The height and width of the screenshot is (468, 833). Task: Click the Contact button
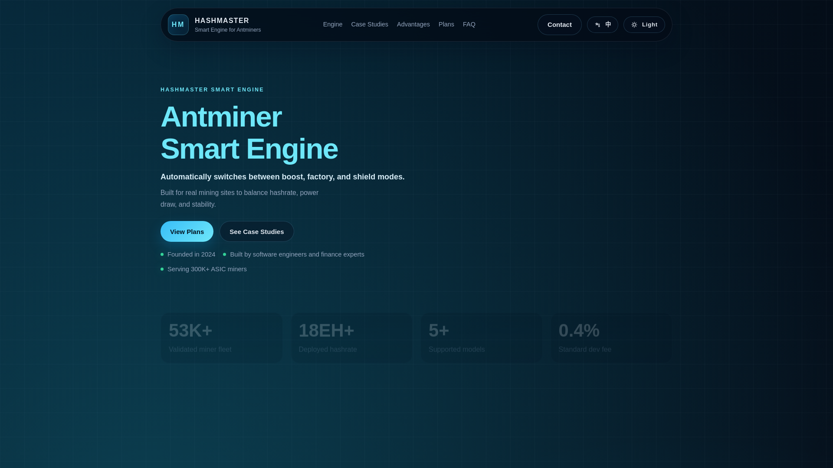[559, 25]
